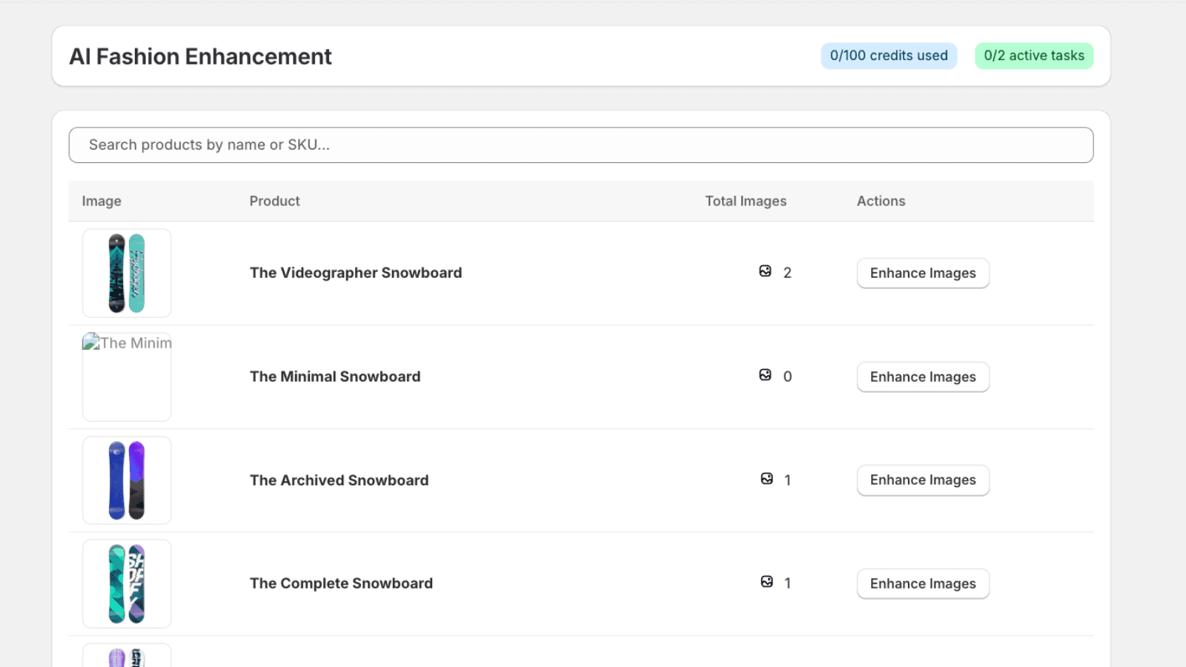Enhance Images for The Archived Snowboard
The width and height of the screenshot is (1186, 667).
tap(923, 480)
